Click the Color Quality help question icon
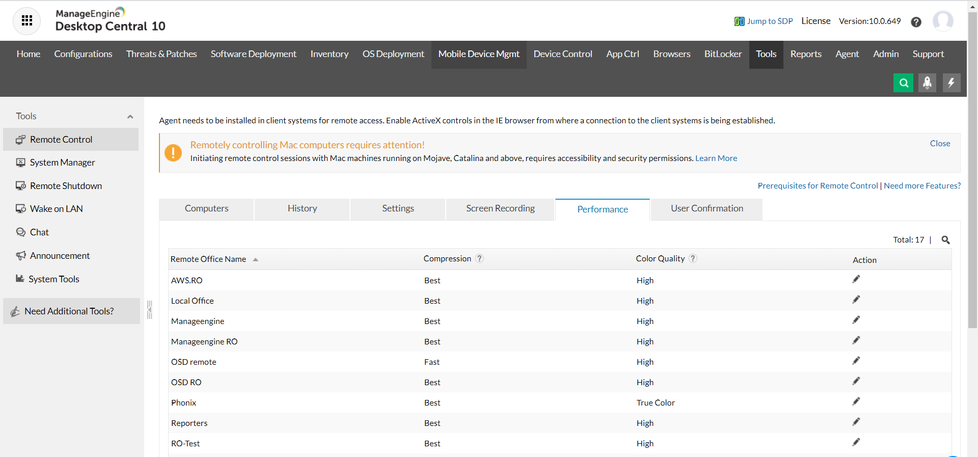 693,258
